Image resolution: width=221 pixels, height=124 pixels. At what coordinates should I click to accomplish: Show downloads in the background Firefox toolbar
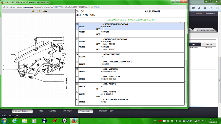[x=199, y=8]
